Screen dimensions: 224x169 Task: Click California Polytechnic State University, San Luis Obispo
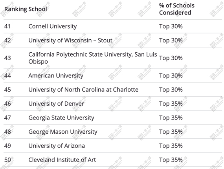click(x=93, y=58)
